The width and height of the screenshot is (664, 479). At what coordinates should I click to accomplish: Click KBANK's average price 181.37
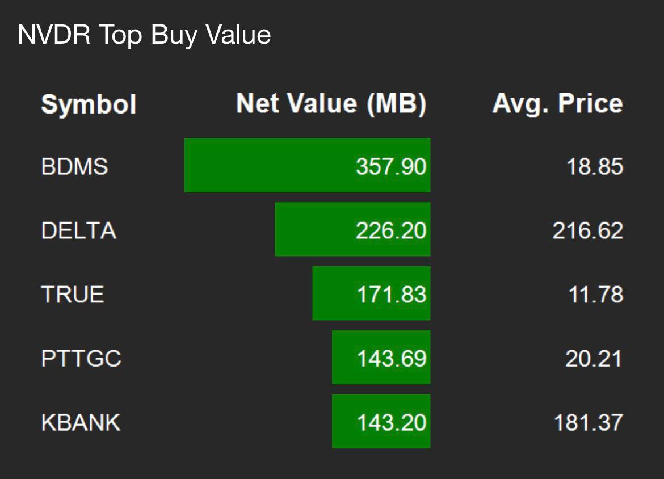point(588,423)
